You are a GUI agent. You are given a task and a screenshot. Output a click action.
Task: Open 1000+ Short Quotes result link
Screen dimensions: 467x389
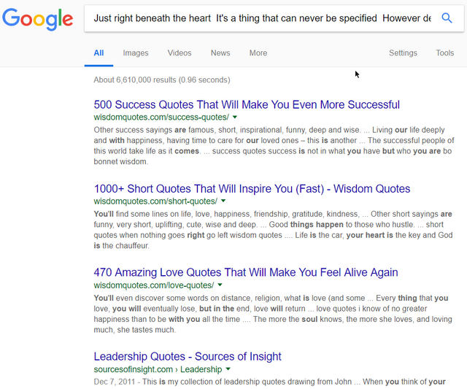252,189
